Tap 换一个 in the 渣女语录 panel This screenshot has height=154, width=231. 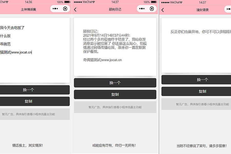(202, 80)
